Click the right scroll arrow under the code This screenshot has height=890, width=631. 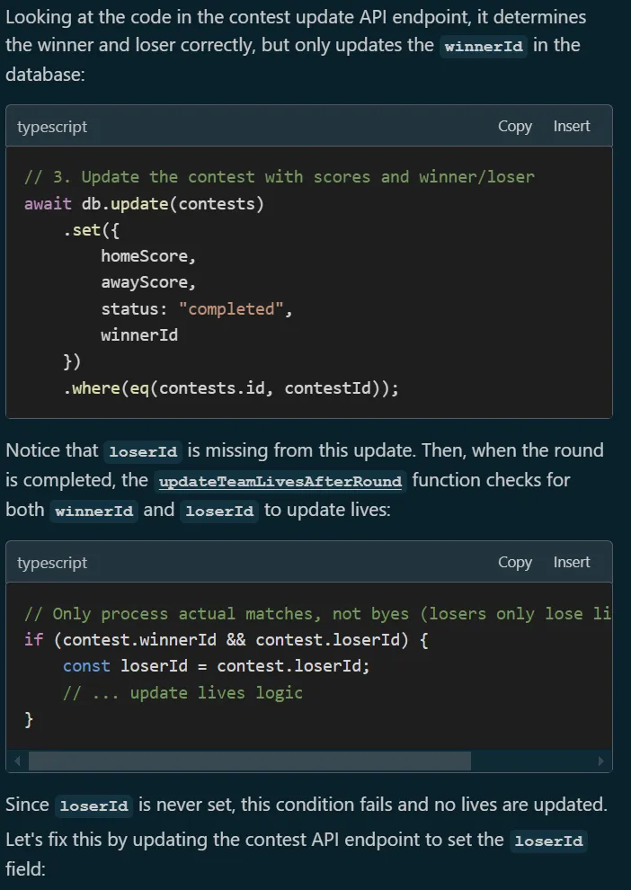600,761
